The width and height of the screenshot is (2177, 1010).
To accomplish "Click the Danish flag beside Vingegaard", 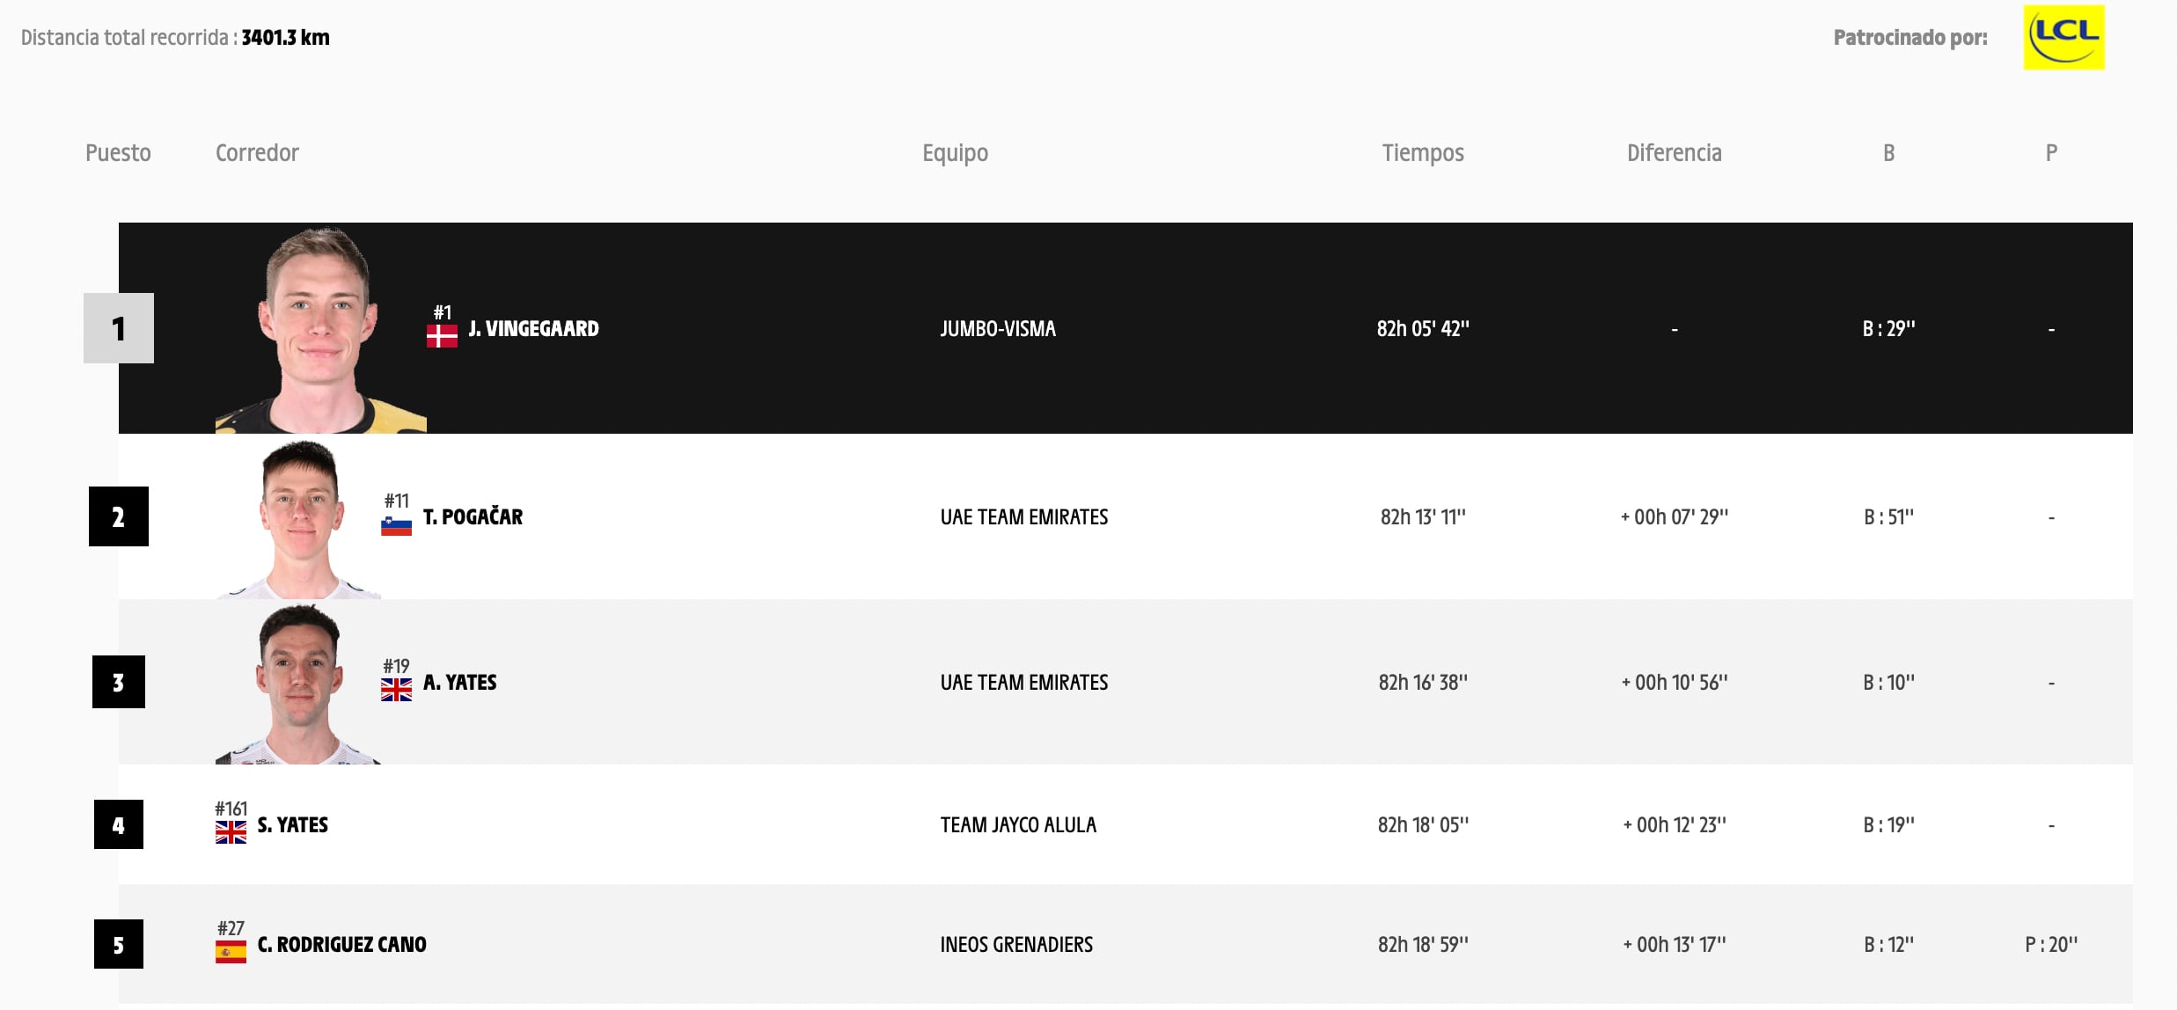I will [442, 336].
